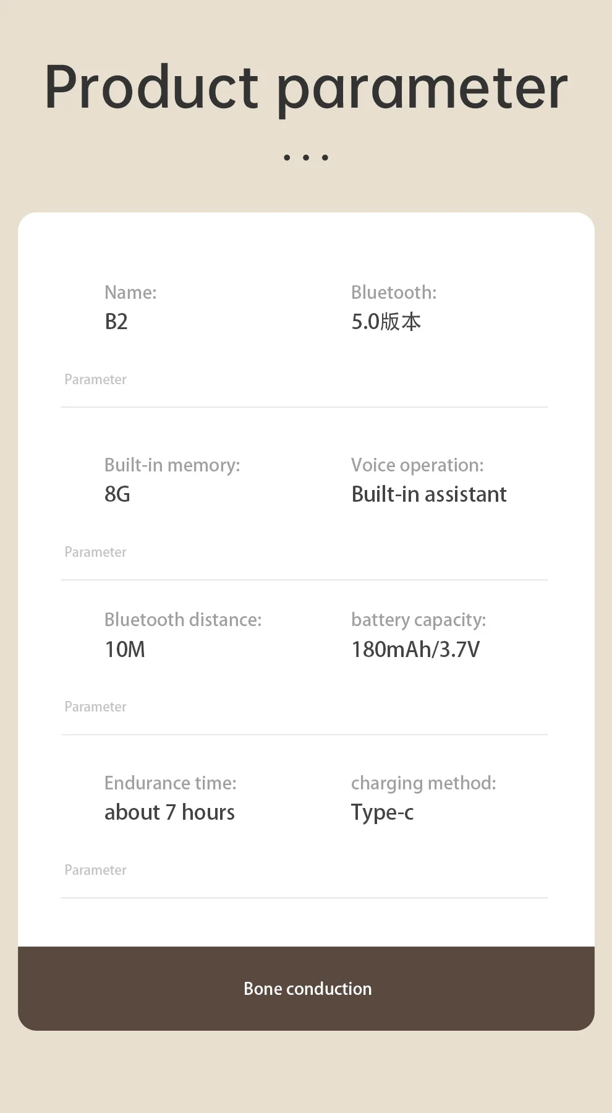Select the charging method label
This screenshot has width=612, height=1113.
point(423,783)
